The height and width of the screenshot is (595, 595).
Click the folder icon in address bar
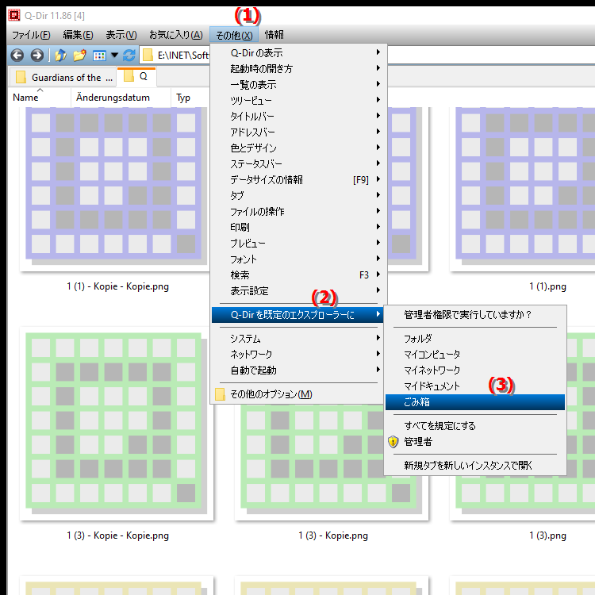point(148,56)
